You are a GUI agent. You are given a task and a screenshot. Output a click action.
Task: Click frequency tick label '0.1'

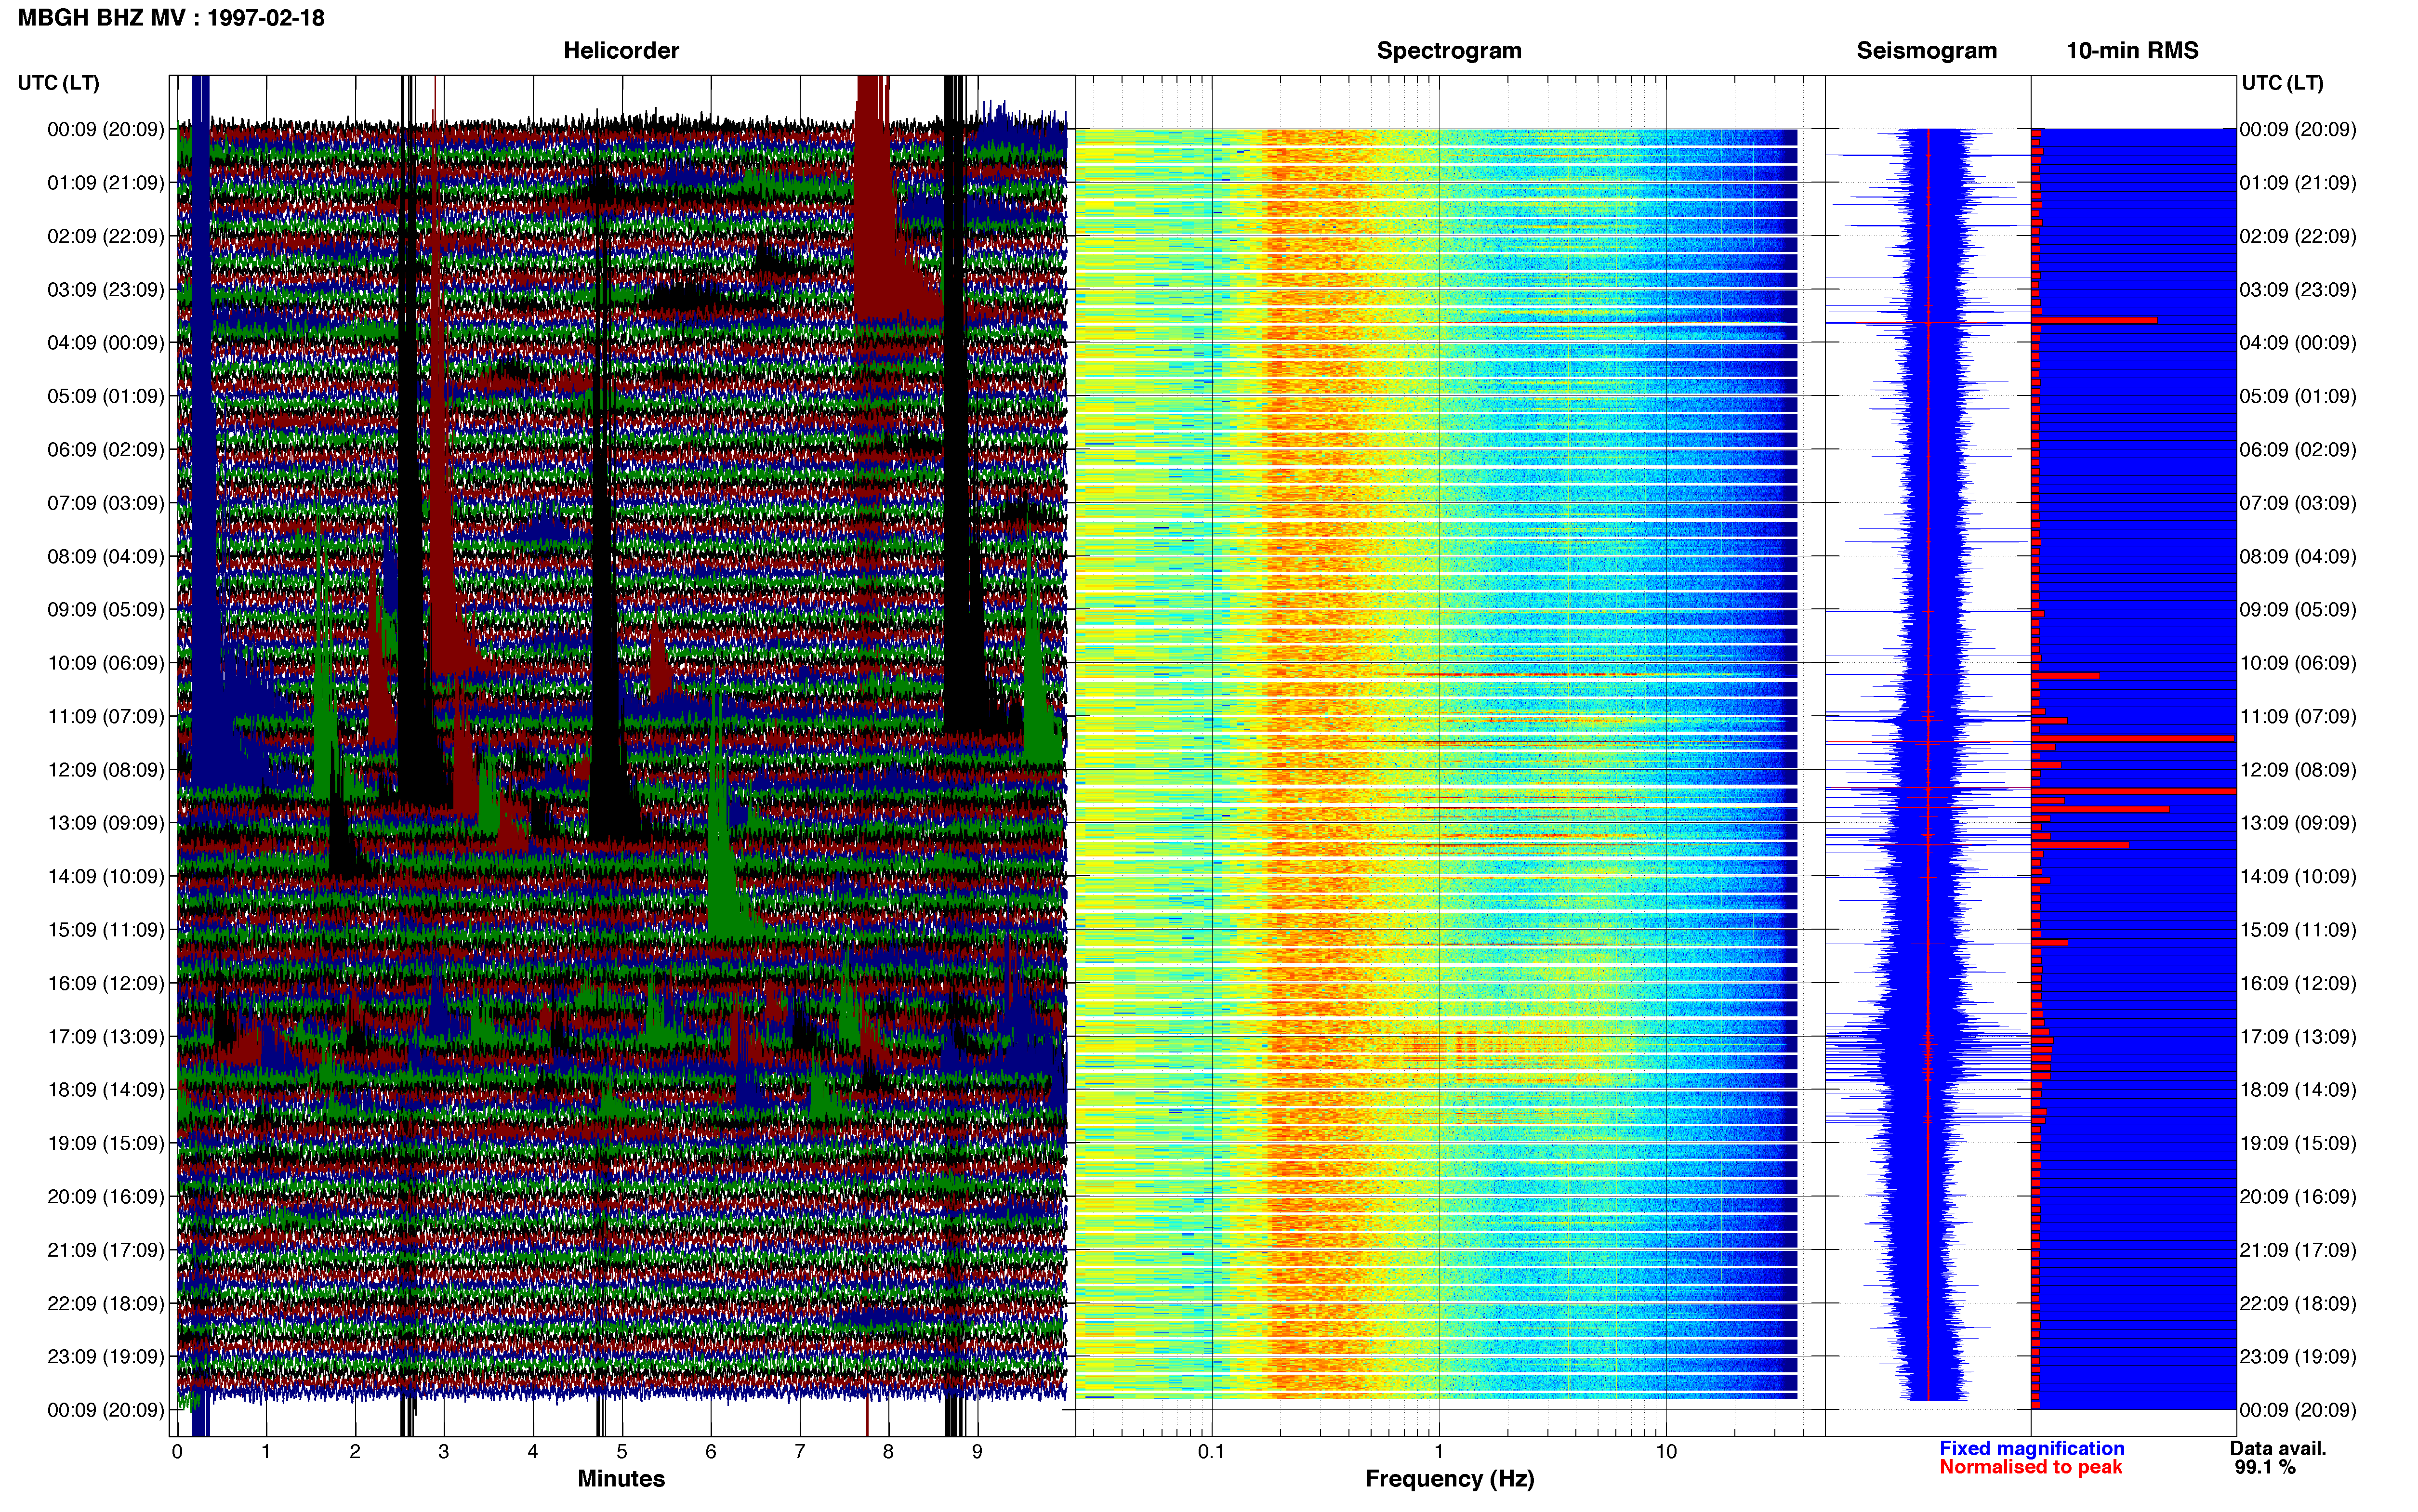tap(1211, 1451)
